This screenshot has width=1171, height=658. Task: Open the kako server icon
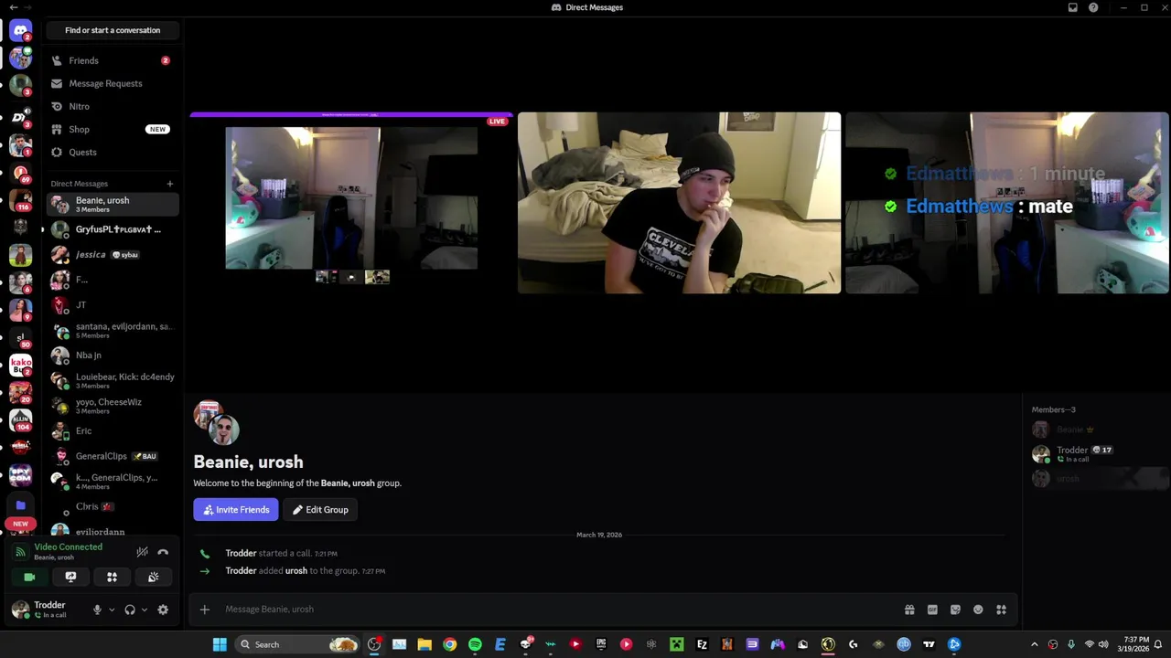(x=20, y=366)
